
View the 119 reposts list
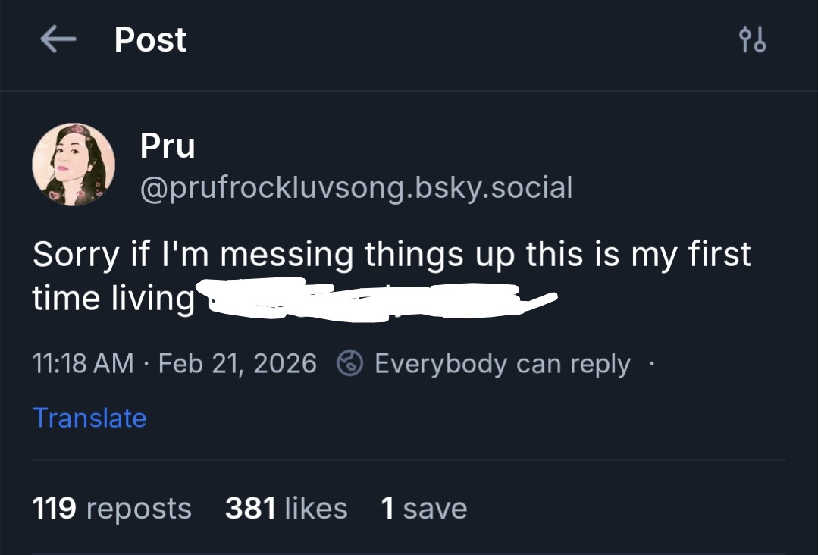click(112, 508)
